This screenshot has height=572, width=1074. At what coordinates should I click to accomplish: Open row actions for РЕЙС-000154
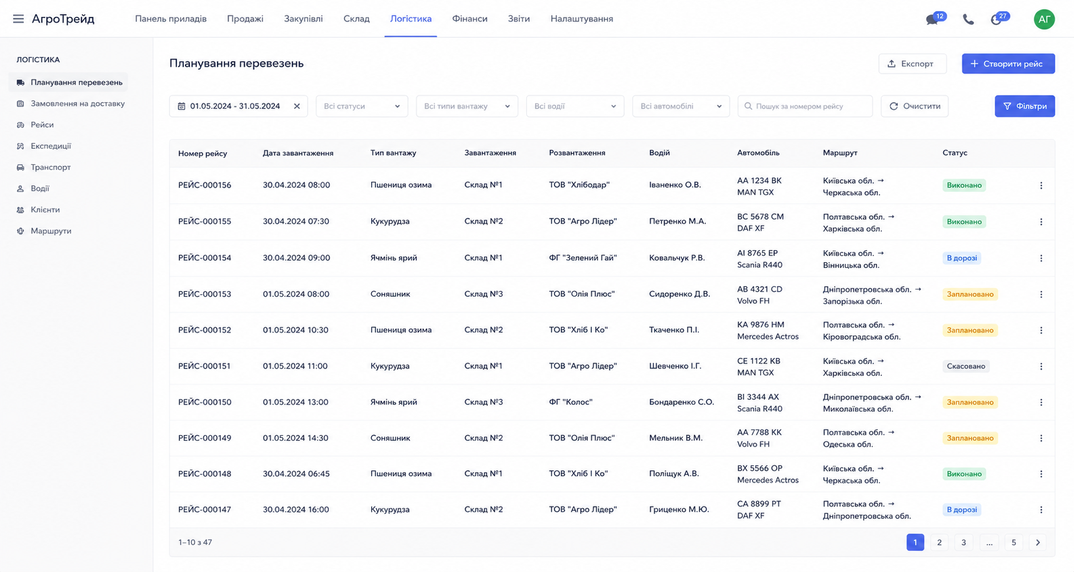tap(1041, 258)
